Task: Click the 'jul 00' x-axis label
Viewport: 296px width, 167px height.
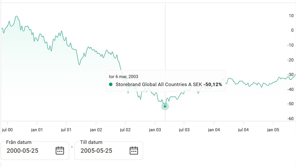Action: [7, 130]
